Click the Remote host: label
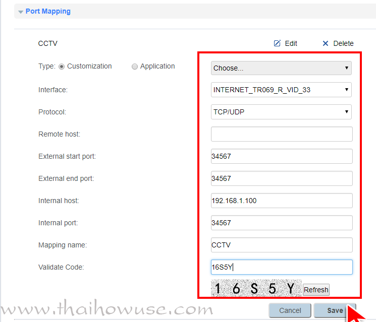This screenshot has height=322, width=376. (59, 134)
